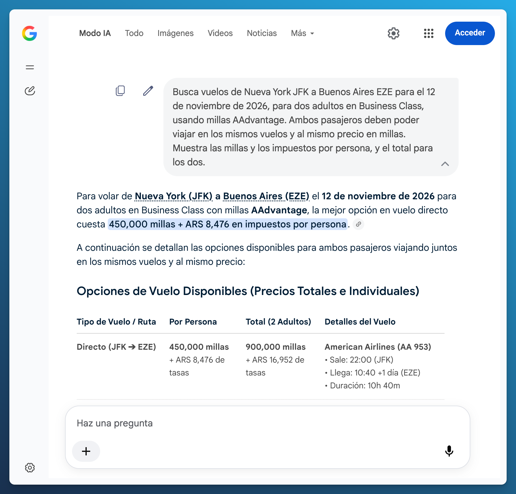Click the Total (2 Adultos) column header

click(278, 322)
